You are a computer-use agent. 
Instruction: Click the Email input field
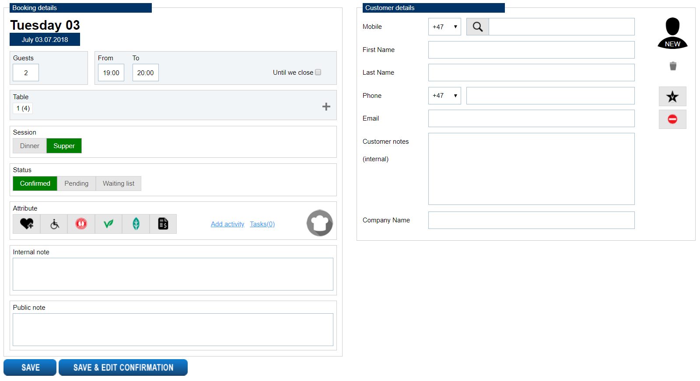point(531,118)
